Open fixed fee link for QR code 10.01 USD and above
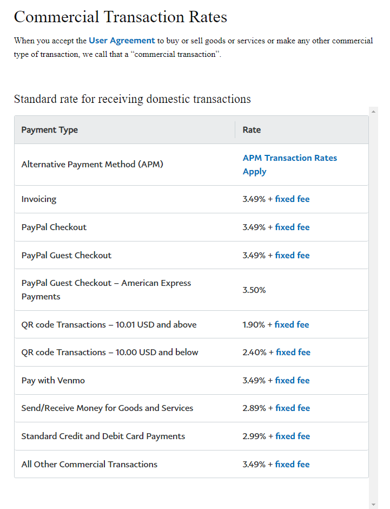This screenshot has height=509, width=390. [292, 324]
